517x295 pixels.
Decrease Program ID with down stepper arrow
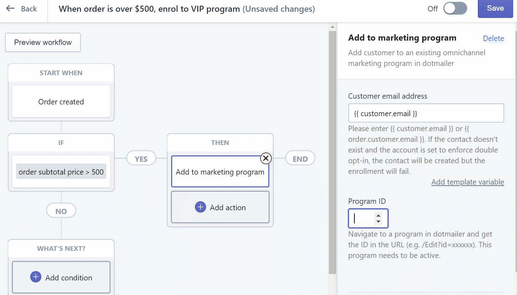(x=379, y=222)
